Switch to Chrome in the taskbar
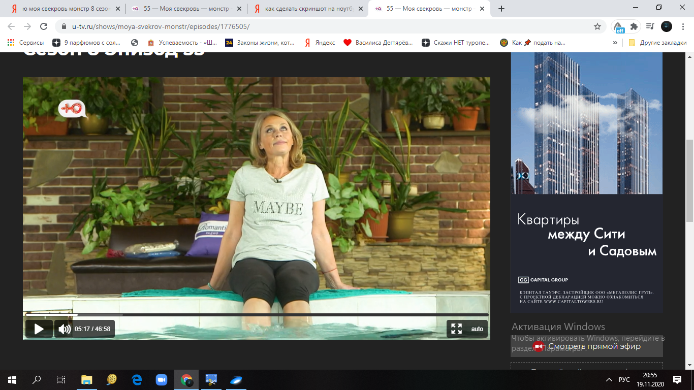Image resolution: width=694 pixels, height=390 pixels. tap(186, 379)
